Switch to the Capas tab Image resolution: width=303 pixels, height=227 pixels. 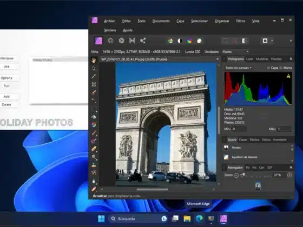pos(243,140)
